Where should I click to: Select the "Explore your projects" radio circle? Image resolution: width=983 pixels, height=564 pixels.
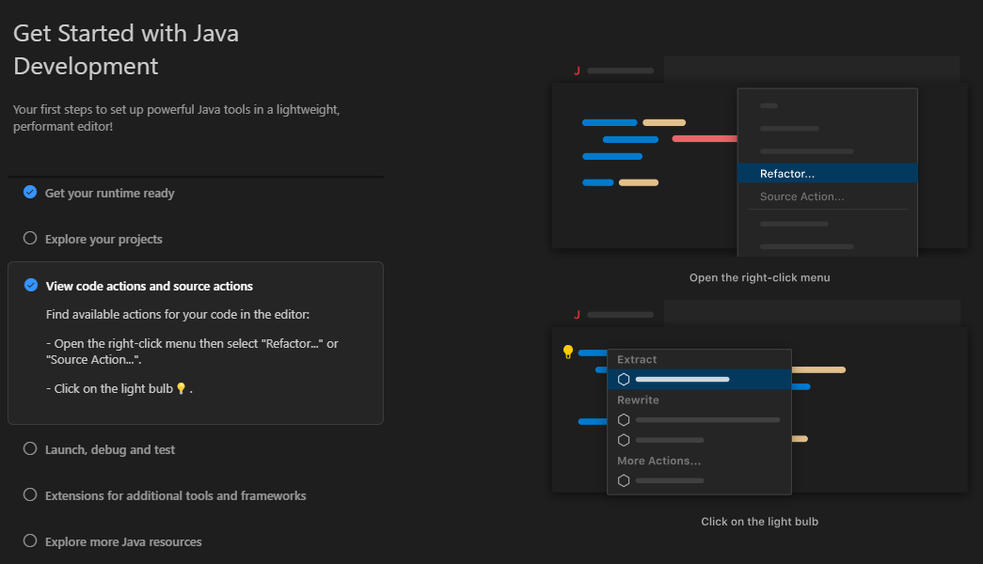pyautogui.click(x=29, y=238)
